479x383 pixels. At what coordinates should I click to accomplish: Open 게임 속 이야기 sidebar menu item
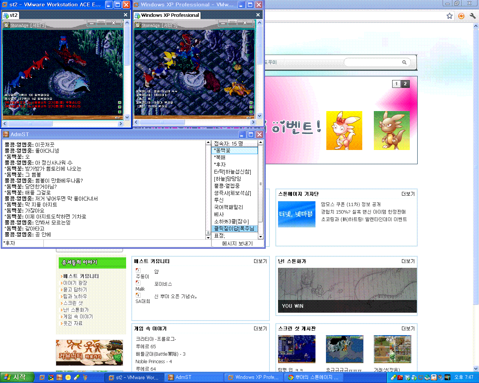[78, 316]
